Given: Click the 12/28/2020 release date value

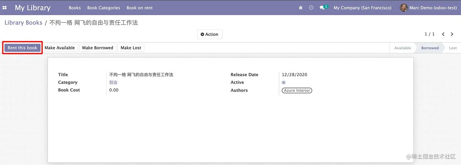Looking at the screenshot, I should [x=294, y=75].
